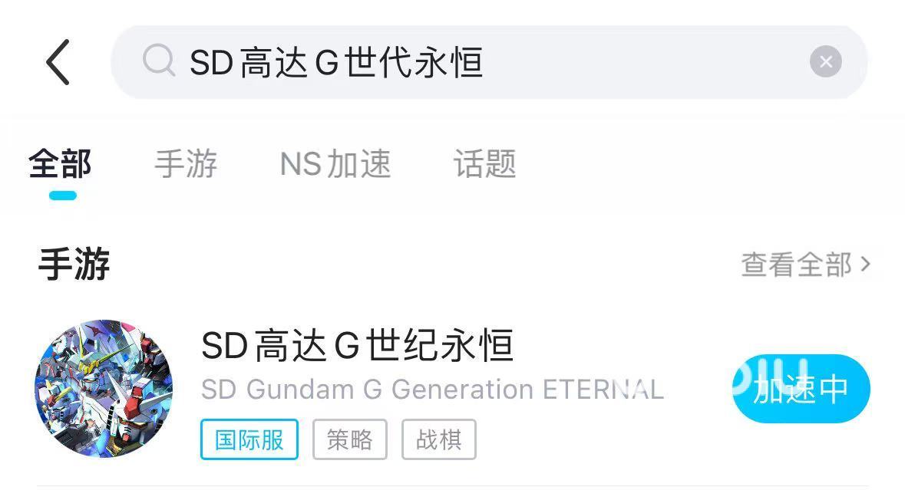905x490 pixels.
Task: Open the SD高达G世纪永恒 game title
Action: (x=357, y=345)
